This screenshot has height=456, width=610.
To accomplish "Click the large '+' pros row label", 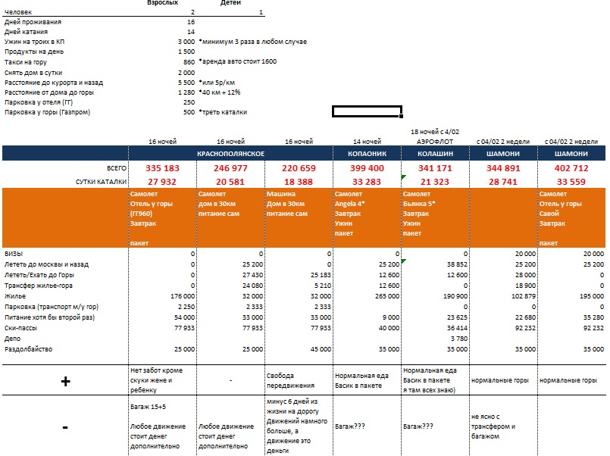I will pyautogui.click(x=65, y=381).
